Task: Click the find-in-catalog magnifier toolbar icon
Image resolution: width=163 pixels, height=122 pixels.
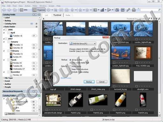Action: [55, 10]
